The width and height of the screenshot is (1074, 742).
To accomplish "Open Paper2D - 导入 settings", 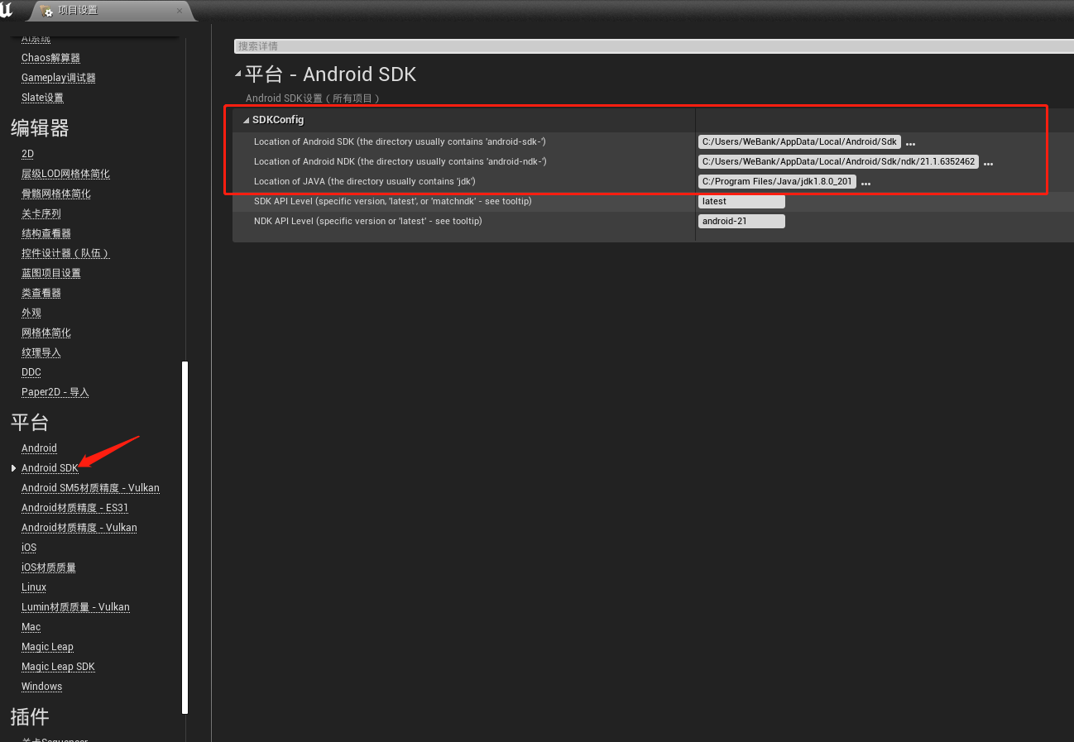I will click(55, 392).
